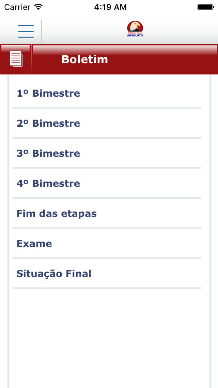Expand the 3º Bimestre section
The image size is (218, 388).
[107, 153]
